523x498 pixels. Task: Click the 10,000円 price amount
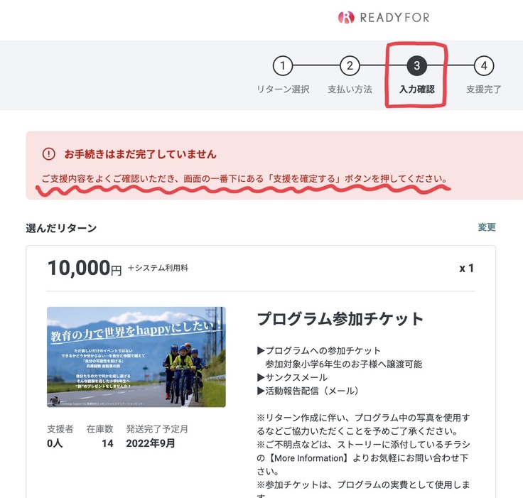[x=85, y=268]
